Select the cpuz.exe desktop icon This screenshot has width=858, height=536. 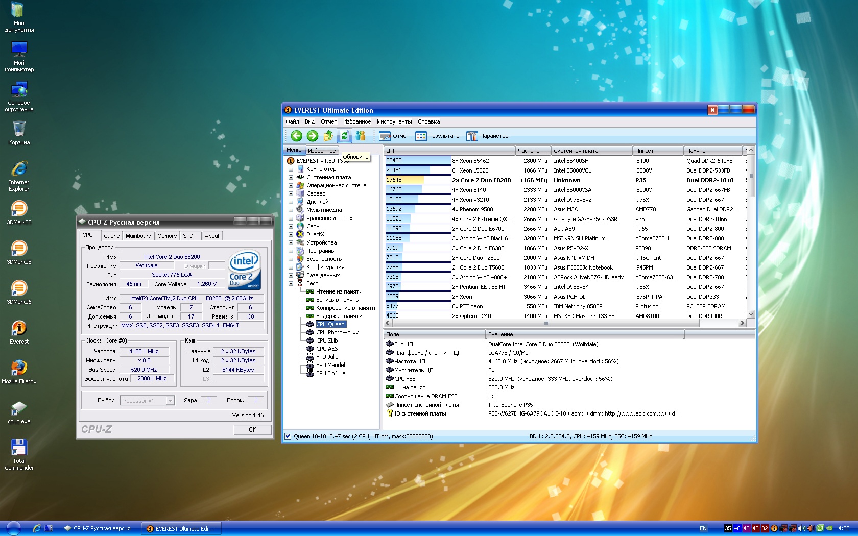click(19, 412)
